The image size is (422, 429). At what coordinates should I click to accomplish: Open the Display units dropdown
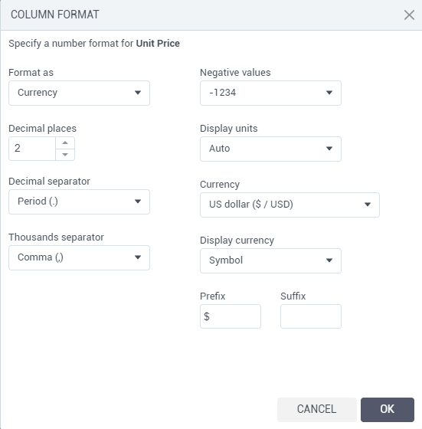[x=270, y=149]
